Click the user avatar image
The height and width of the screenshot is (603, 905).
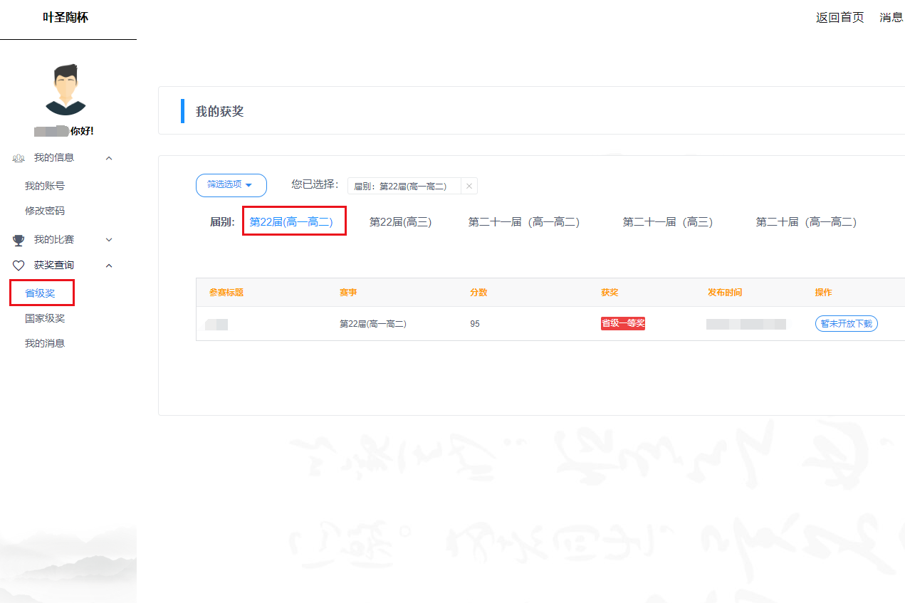click(66, 90)
